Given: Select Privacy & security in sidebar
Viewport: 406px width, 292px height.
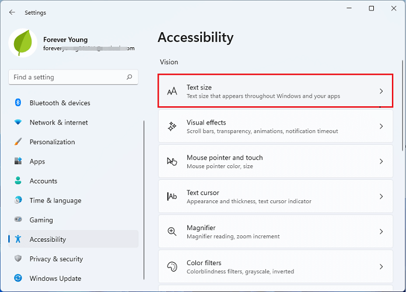Looking at the screenshot, I should point(56,259).
